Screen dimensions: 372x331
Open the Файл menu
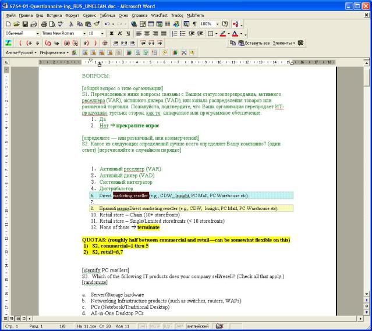pos(10,15)
